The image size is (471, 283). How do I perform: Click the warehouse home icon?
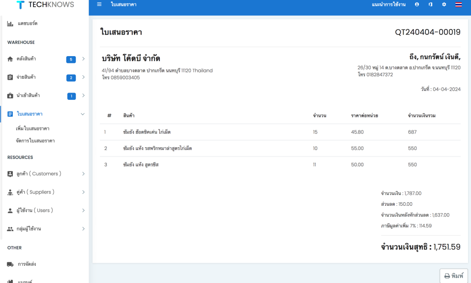coord(10,59)
